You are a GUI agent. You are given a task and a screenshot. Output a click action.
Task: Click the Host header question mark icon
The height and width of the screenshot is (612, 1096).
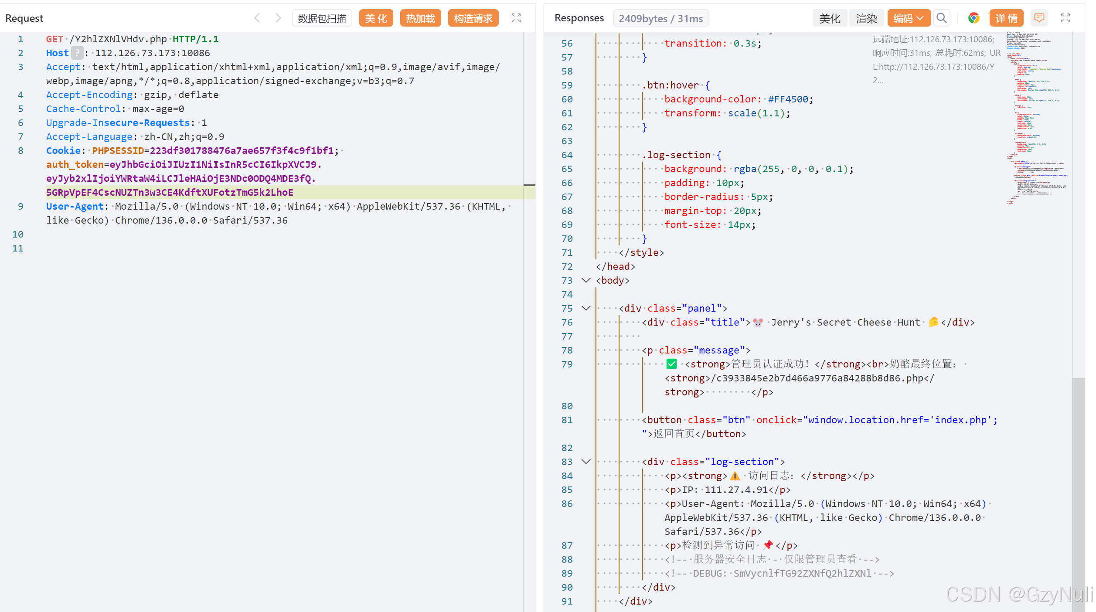77,53
